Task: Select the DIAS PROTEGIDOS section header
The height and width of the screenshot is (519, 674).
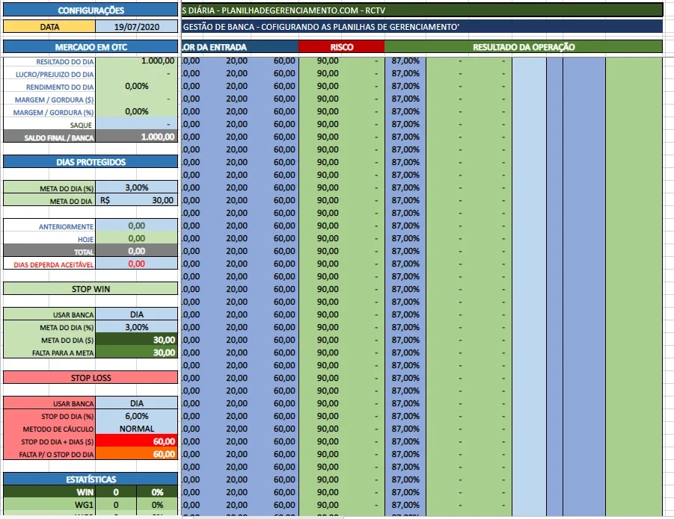Action: click(x=91, y=162)
